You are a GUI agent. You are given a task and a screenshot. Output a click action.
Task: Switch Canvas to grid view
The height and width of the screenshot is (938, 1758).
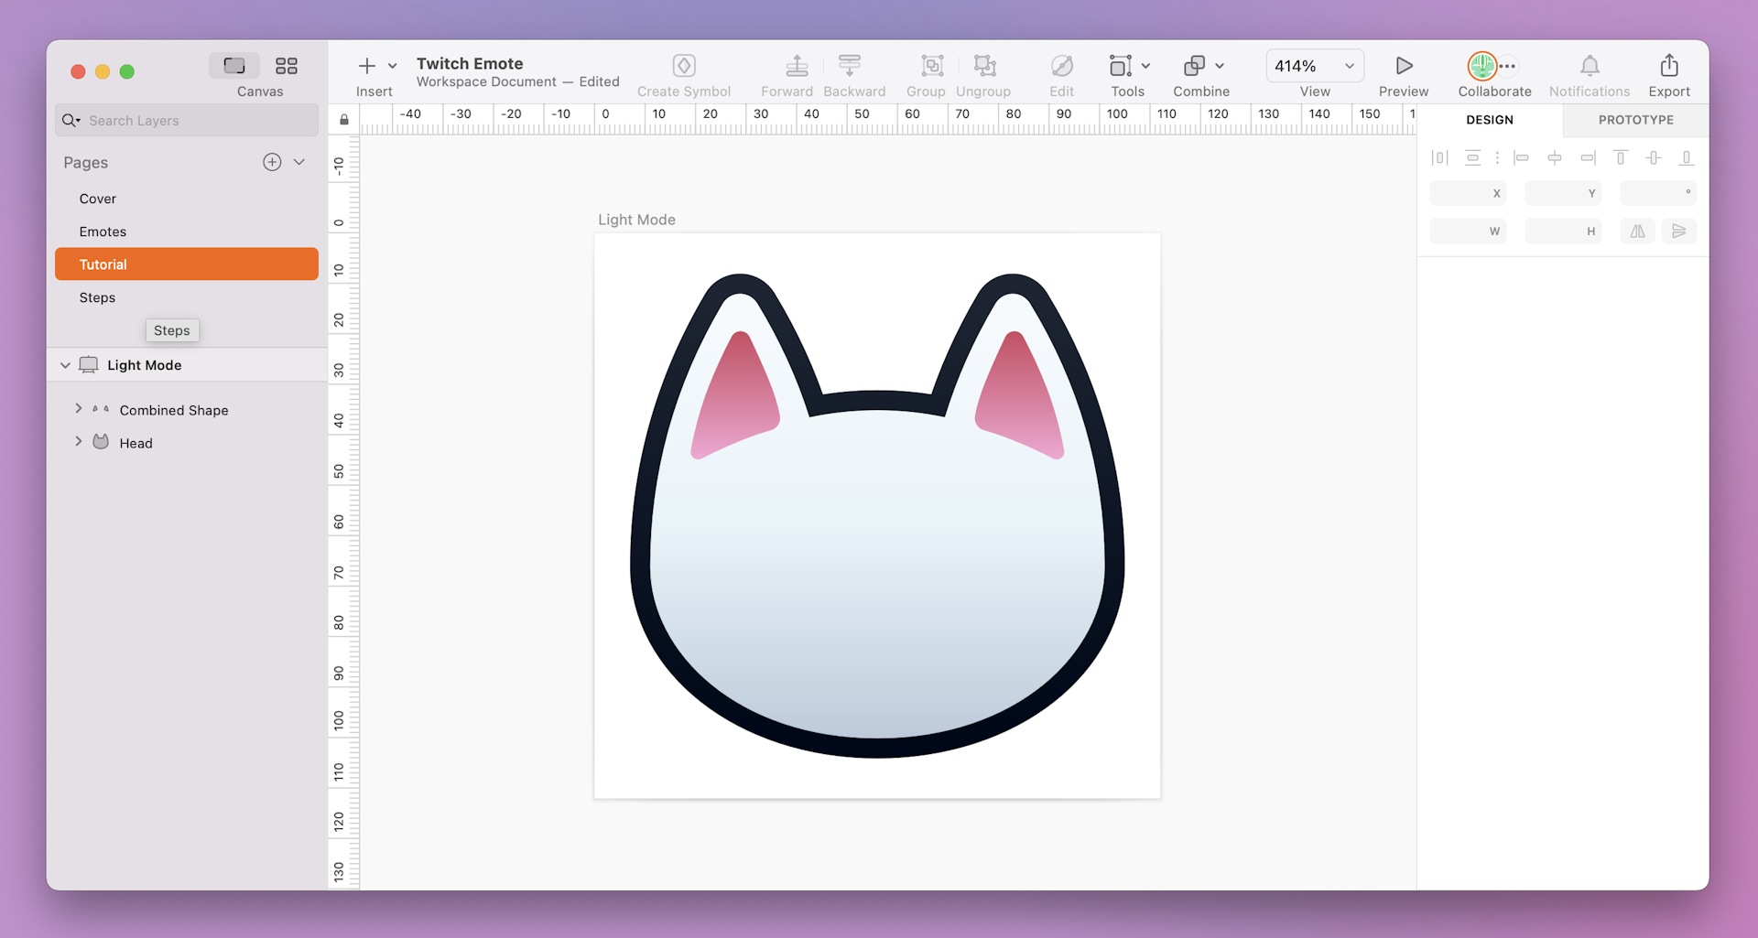click(287, 65)
